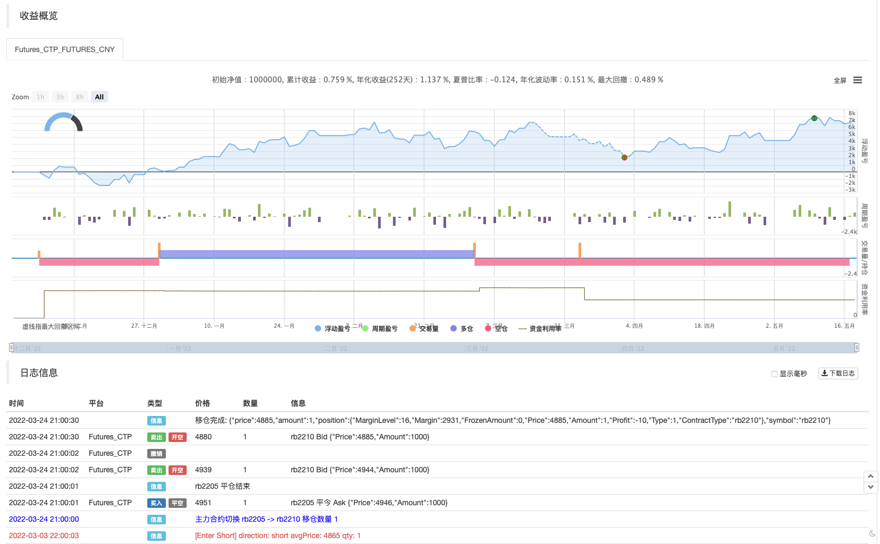Click the green peak marker on the profit curve
This screenshot has height=544, width=880.
pyautogui.click(x=814, y=118)
